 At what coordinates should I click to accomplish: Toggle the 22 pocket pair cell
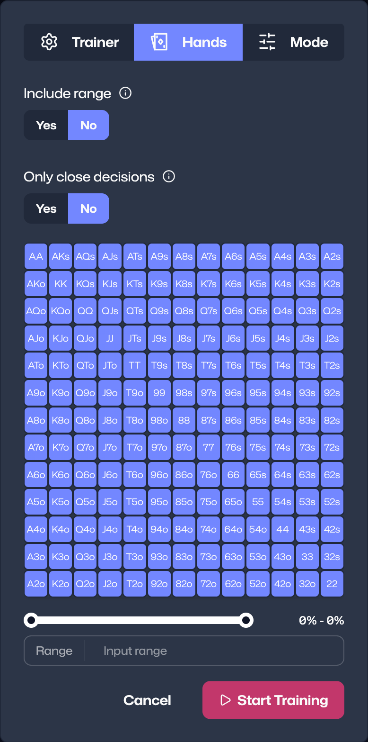[332, 584]
